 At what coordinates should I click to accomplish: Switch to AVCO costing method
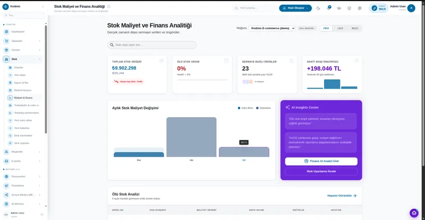355,28
